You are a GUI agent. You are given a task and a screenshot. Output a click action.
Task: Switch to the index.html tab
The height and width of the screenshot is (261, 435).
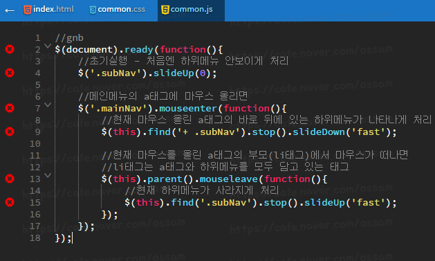(48, 10)
